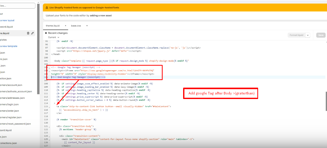327x148 pixels.
Task: Open customers/addresses.json template
Action: pos(12,98)
